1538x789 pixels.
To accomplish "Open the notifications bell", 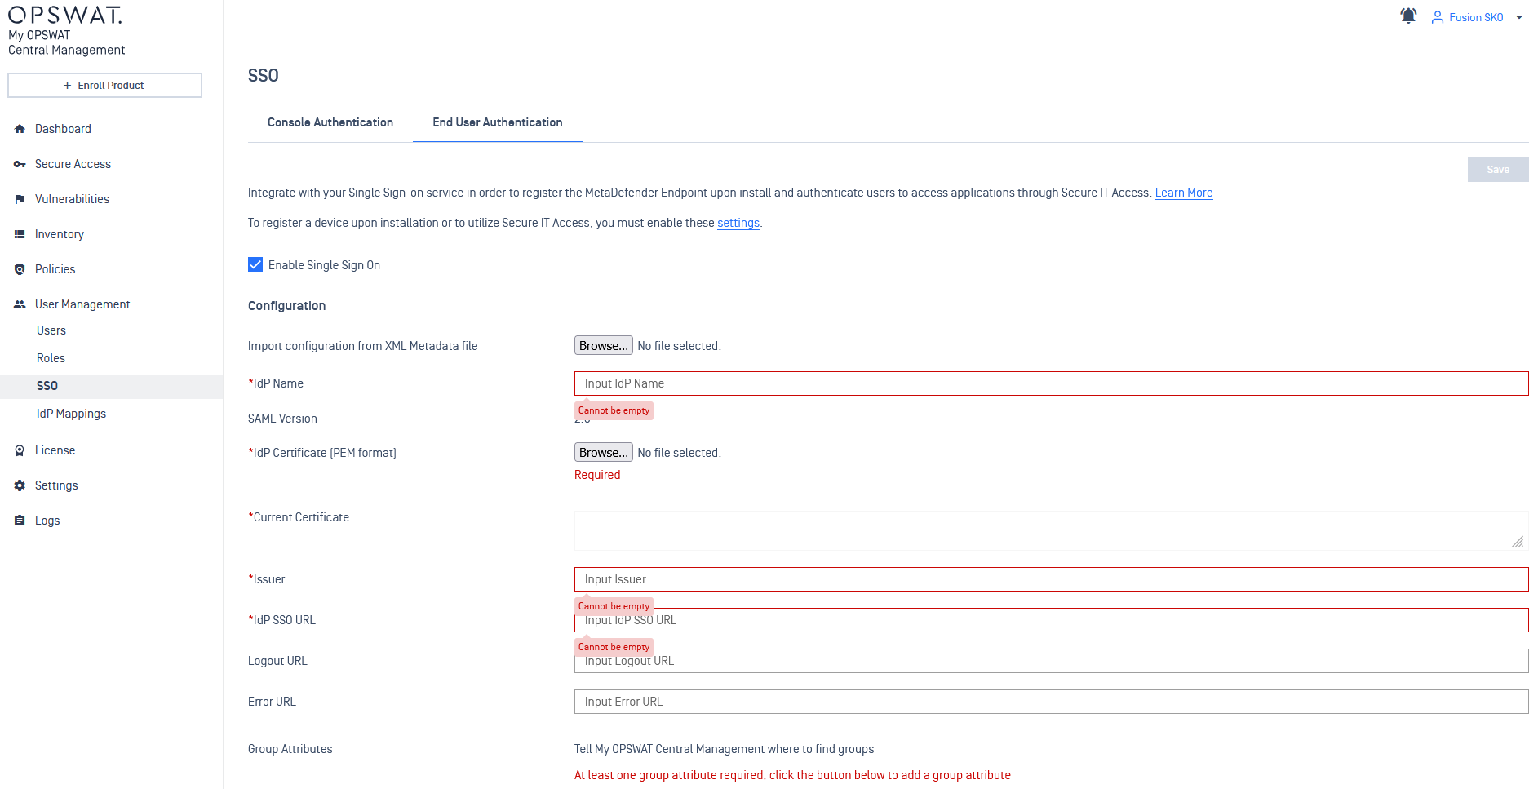I will point(1408,16).
